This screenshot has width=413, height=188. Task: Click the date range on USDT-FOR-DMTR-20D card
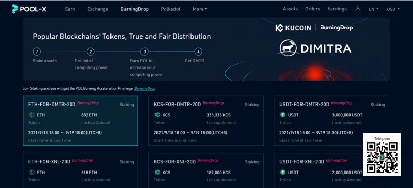point(316,133)
